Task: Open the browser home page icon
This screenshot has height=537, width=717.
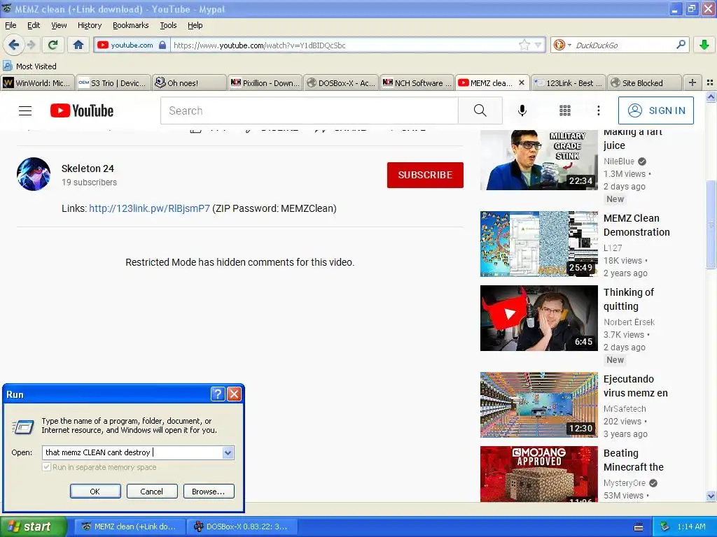Action: pos(78,45)
